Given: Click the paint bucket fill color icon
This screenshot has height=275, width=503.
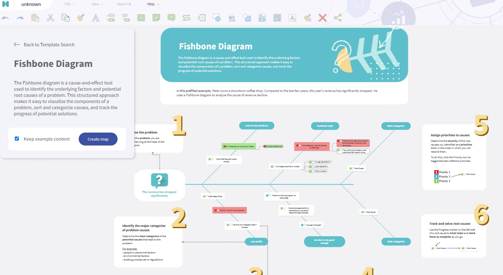Looking at the screenshot, I should tap(232, 18).
